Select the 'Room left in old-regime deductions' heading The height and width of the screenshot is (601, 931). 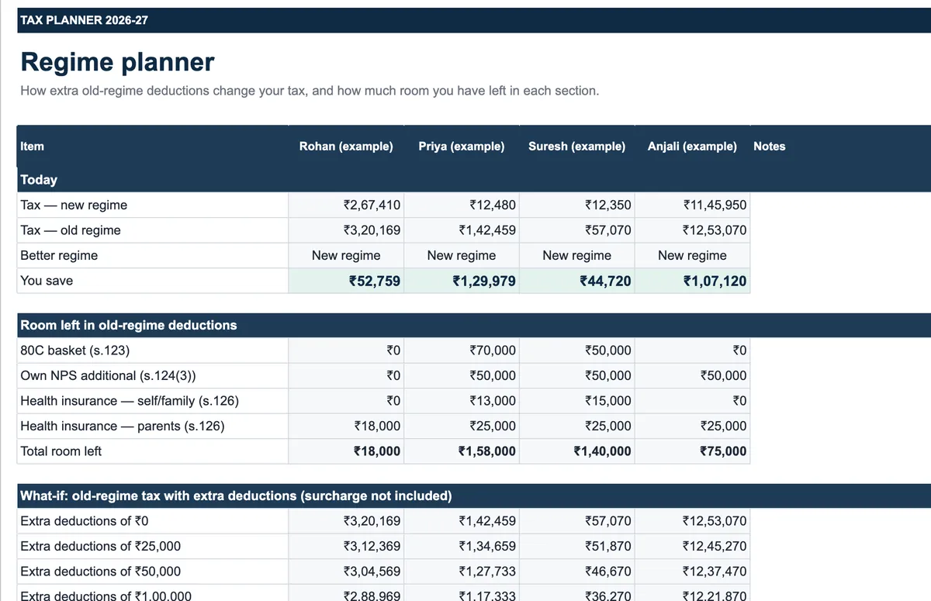[x=129, y=325]
